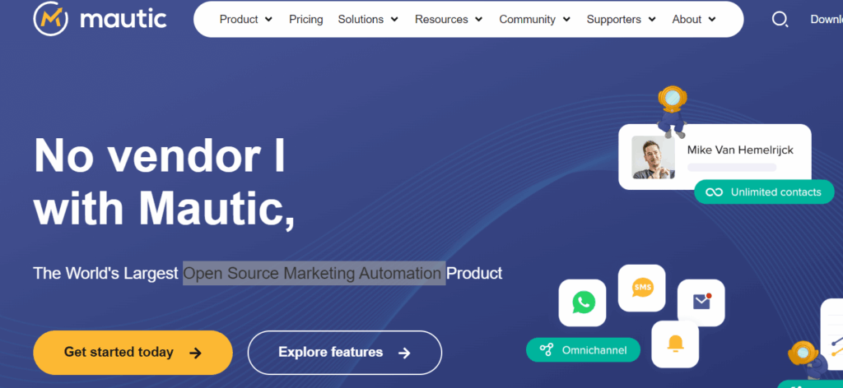Click Mike Van Hemelrijck's profile photo
The height and width of the screenshot is (388, 843).
click(654, 157)
